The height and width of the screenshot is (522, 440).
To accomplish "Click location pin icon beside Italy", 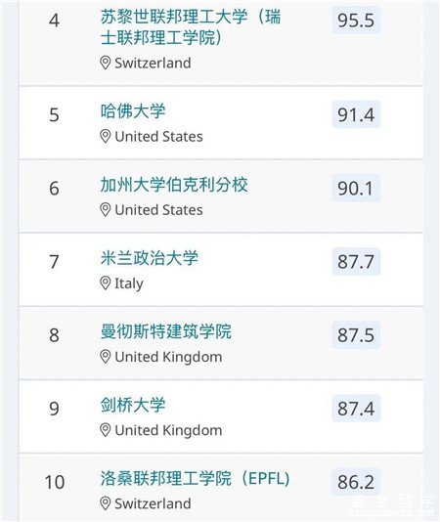I will (106, 283).
